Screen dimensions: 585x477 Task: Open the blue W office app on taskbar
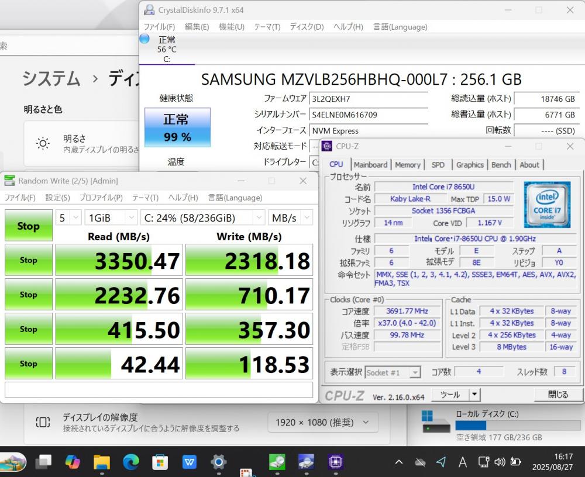[x=190, y=462]
